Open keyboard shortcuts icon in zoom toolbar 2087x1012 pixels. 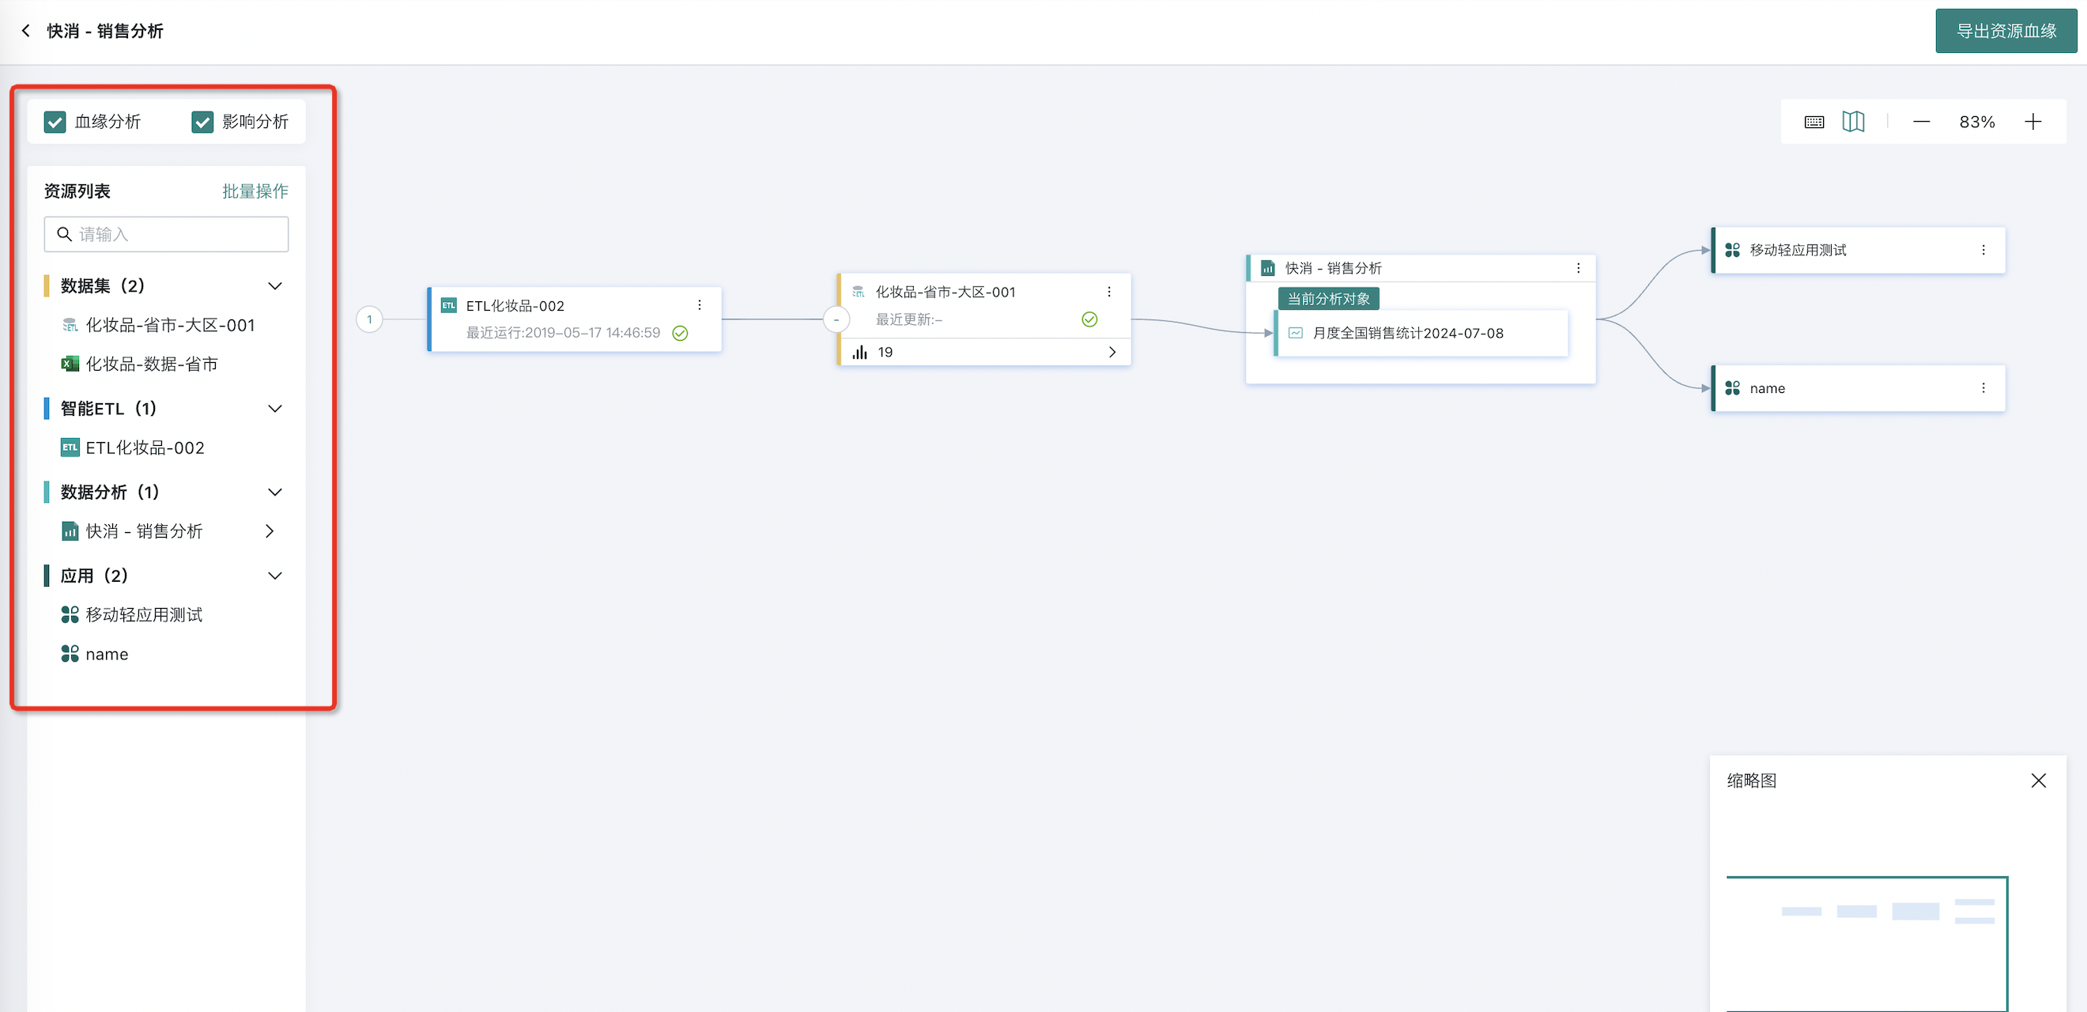(x=1814, y=122)
